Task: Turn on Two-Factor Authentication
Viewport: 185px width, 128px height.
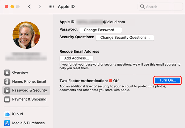Action: [x=167, y=80]
